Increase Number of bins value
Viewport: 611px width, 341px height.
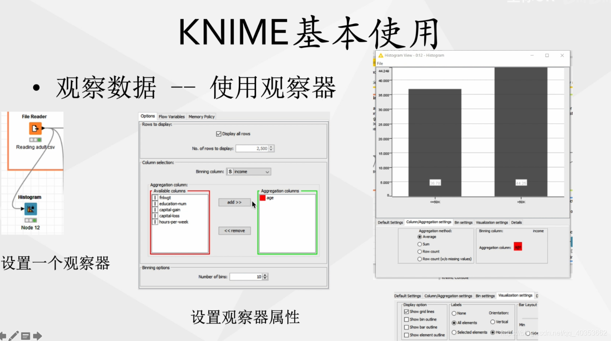265,275
